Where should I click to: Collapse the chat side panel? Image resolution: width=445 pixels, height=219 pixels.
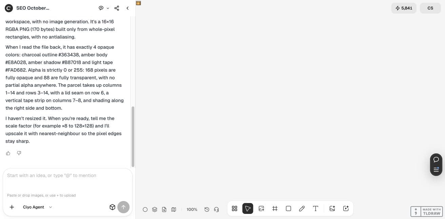[128, 8]
